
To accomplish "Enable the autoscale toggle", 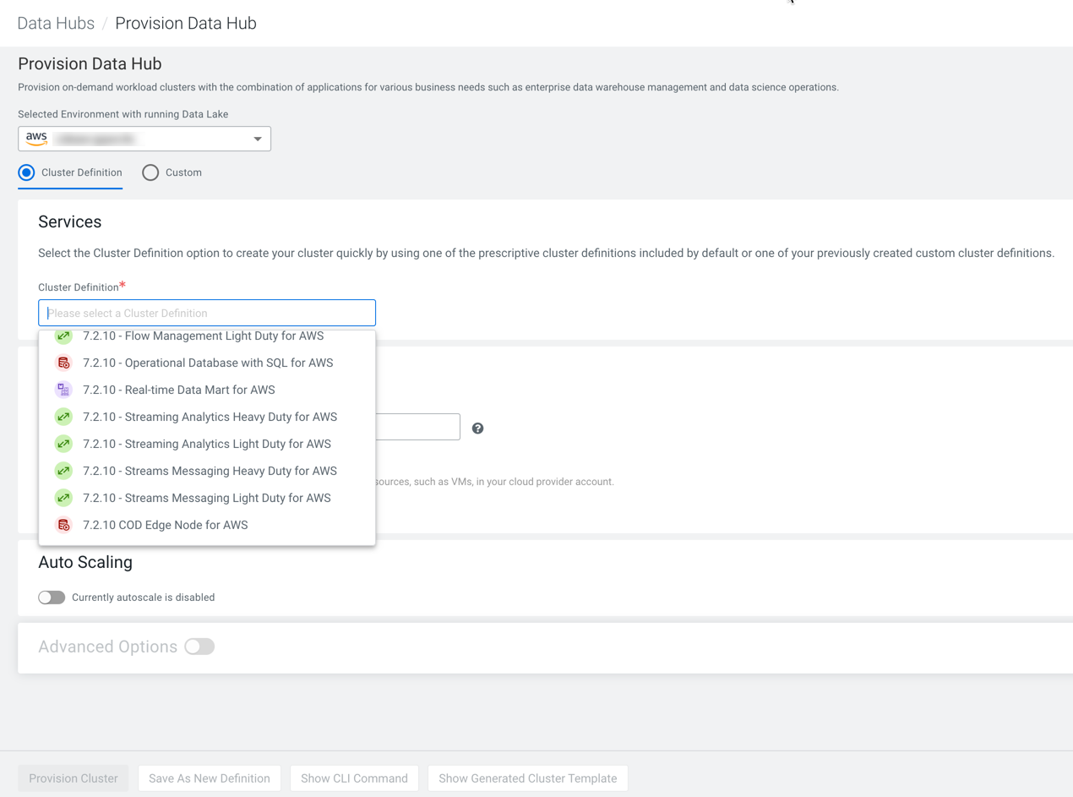I will (x=52, y=598).
